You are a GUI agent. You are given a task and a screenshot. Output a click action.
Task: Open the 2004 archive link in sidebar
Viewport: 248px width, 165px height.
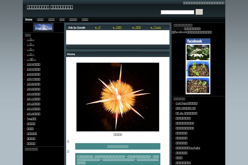pos(33,64)
